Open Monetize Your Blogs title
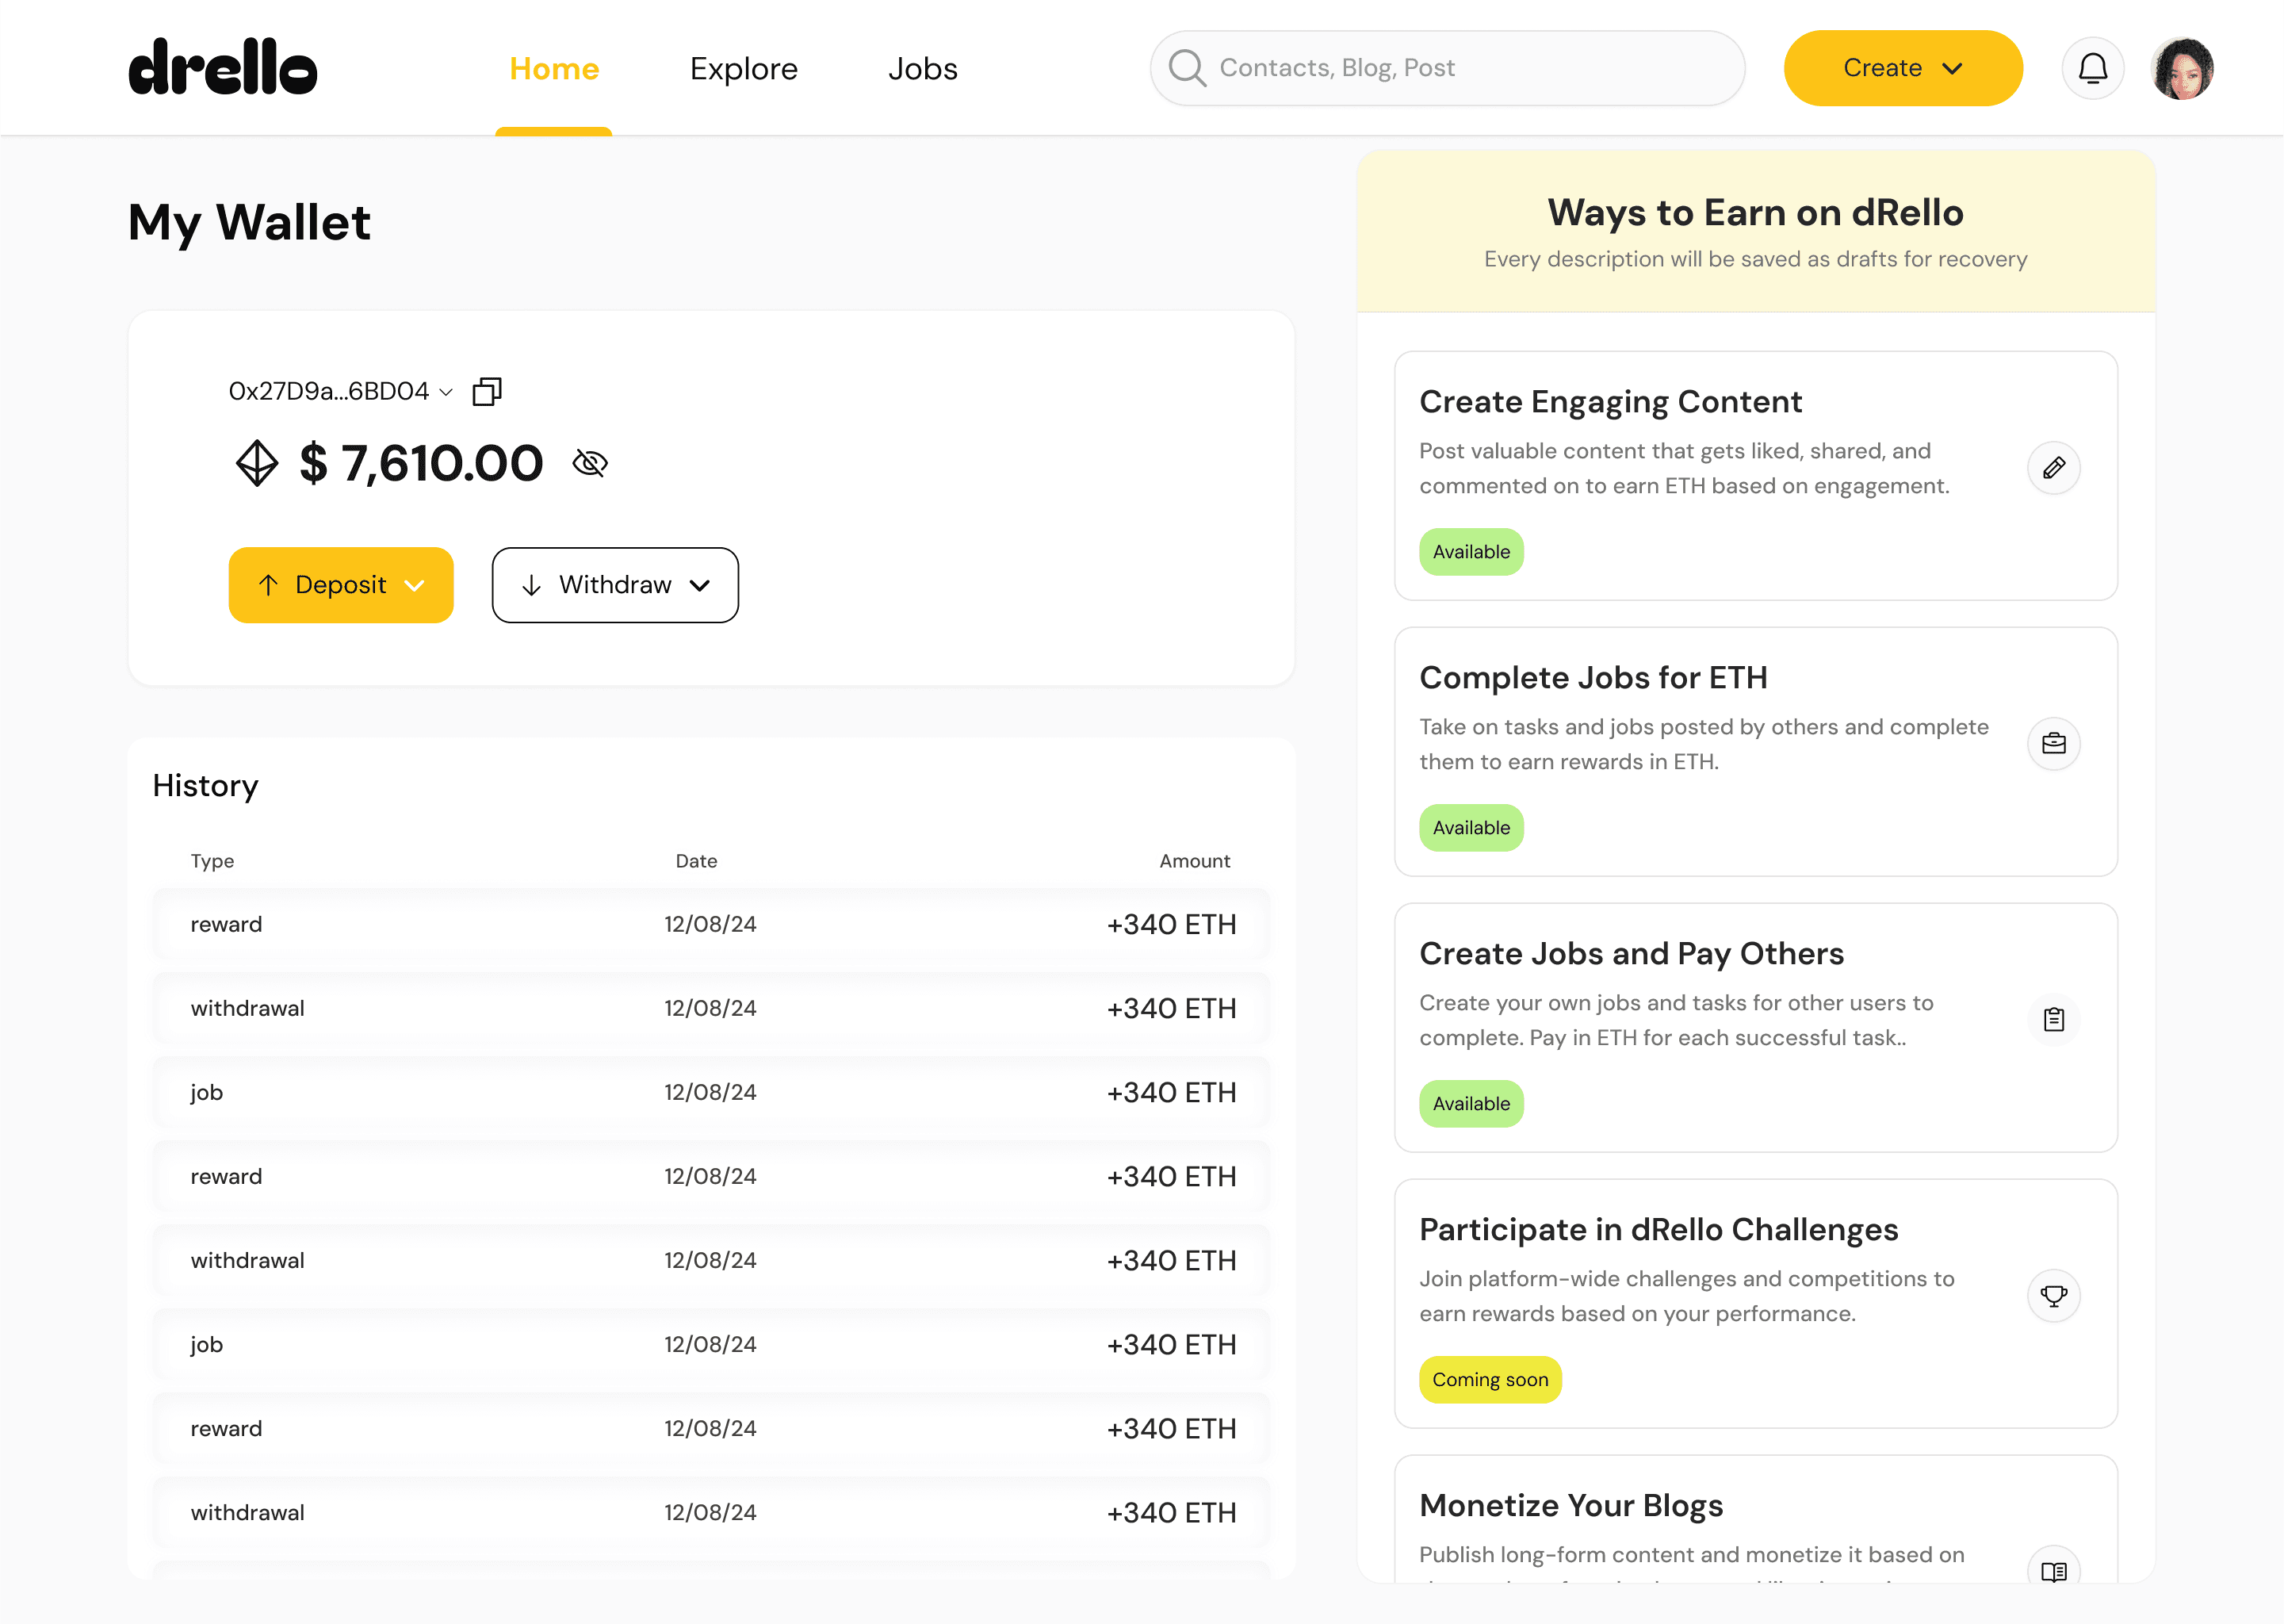2284x1624 pixels. pyautogui.click(x=1571, y=1506)
